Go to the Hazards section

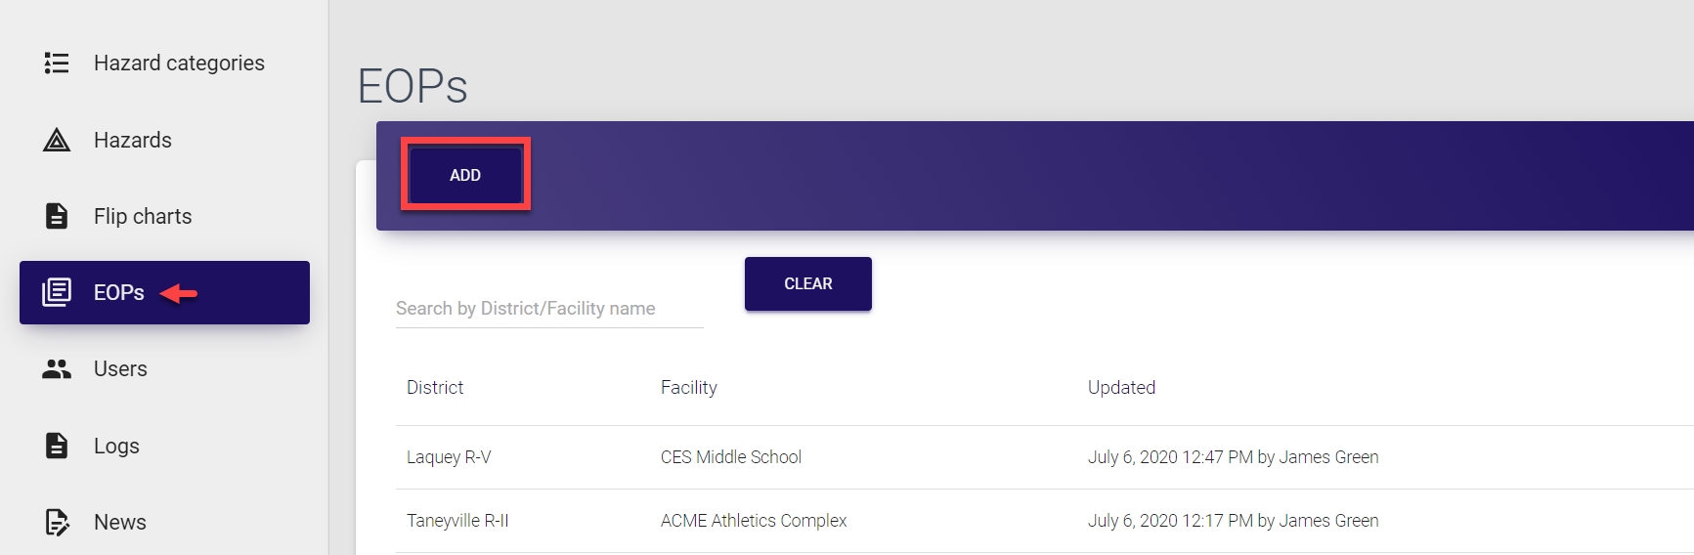pyautogui.click(x=133, y=141)
